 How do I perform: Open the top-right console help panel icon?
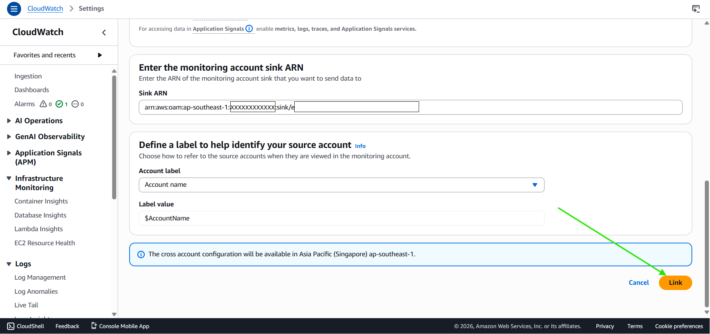(x=696, y=9)
